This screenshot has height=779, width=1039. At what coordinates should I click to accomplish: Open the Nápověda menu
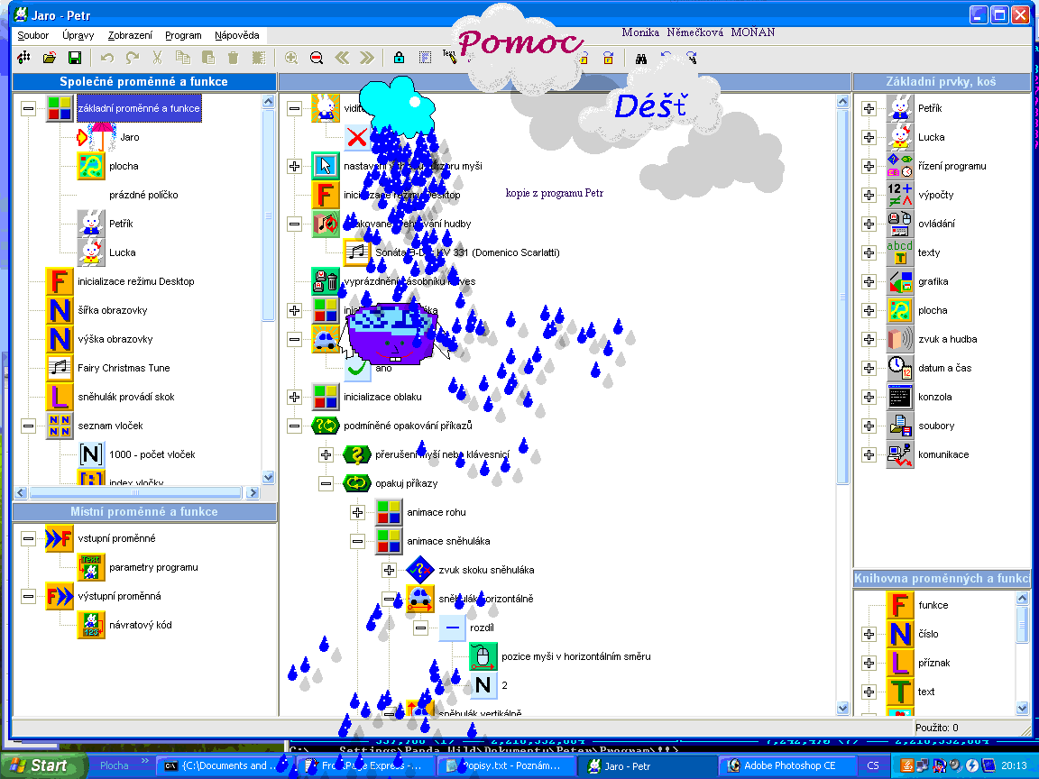click(x=236, y=35)
